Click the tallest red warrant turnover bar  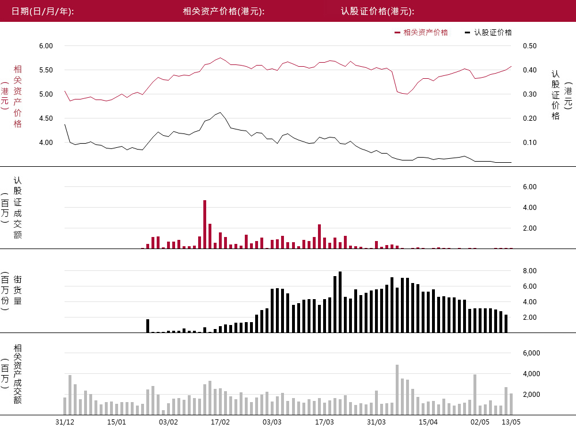(x=204, y=224)
